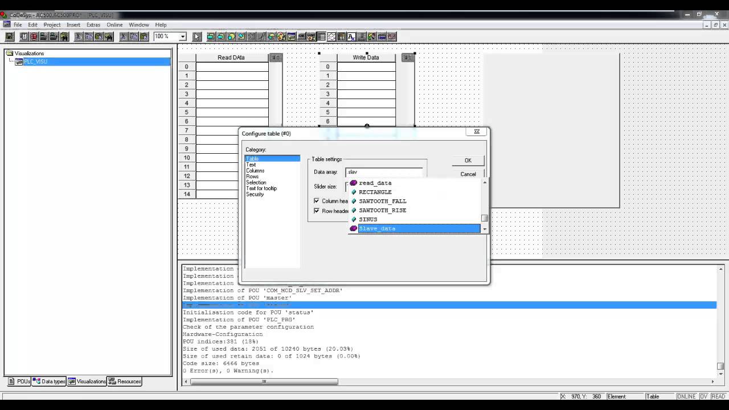Open the Edit menu

pos(33,25)
